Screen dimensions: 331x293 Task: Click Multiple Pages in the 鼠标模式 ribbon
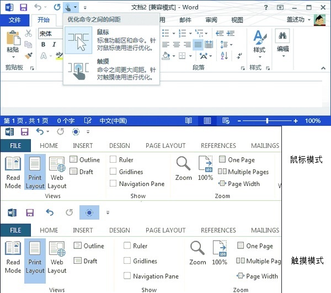point(243,172)
